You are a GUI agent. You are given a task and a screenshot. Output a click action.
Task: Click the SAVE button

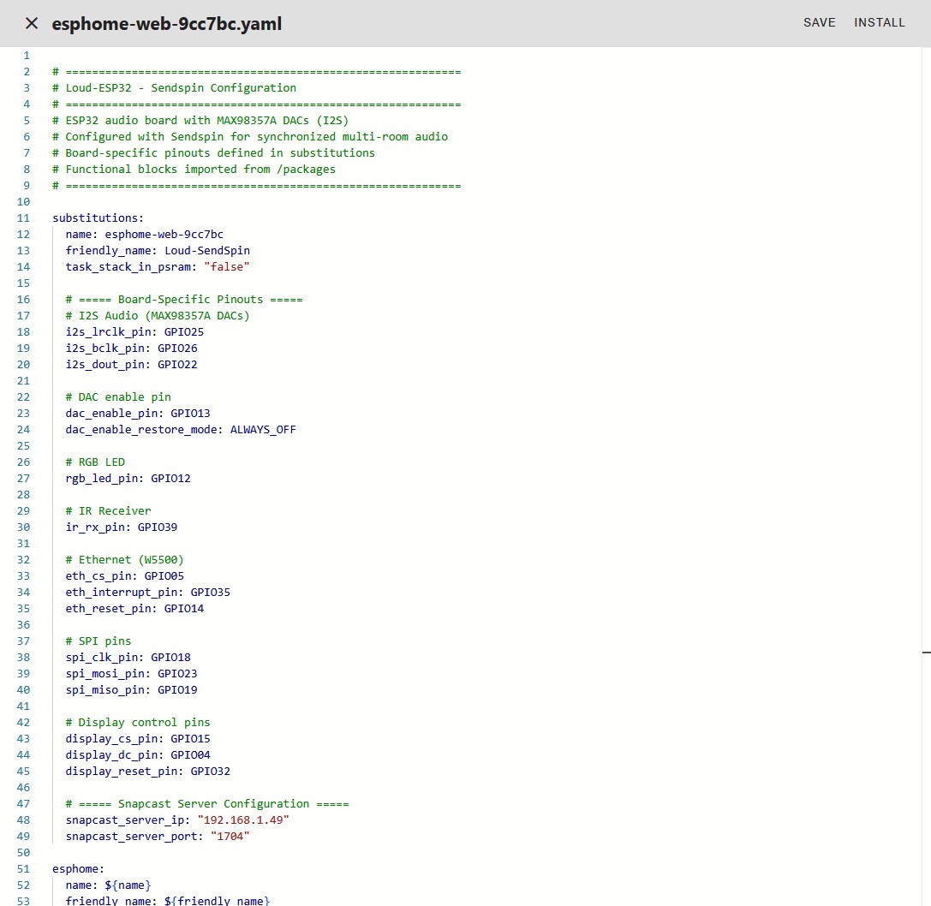coord(820,22)
